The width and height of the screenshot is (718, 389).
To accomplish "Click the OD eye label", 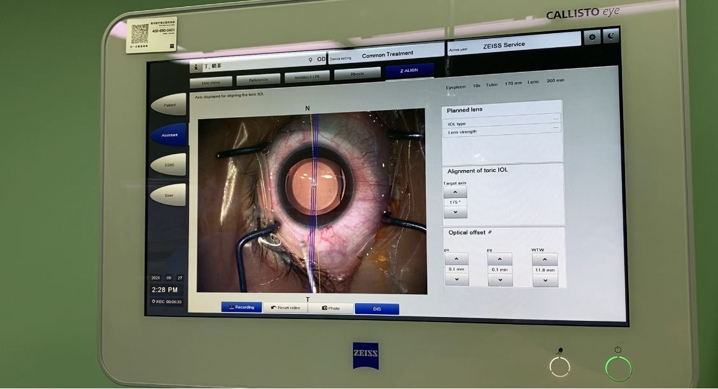I will coord(321,59).
